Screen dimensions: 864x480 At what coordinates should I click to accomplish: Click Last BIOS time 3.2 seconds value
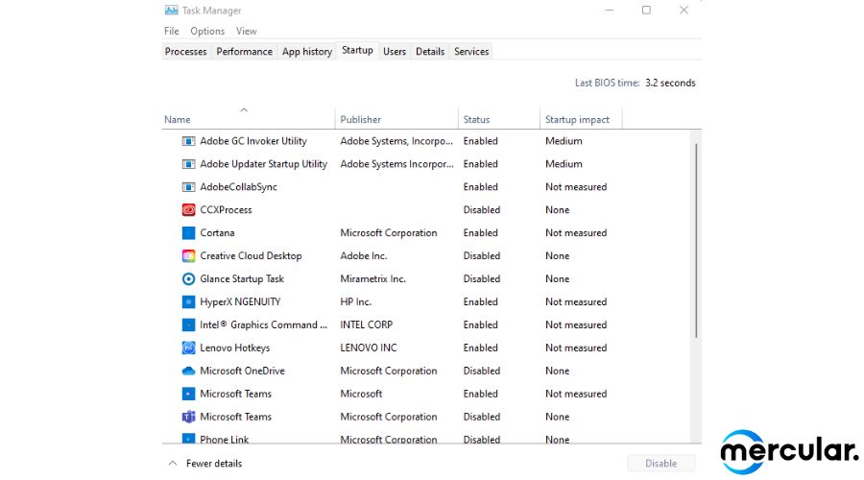point(670,84)
